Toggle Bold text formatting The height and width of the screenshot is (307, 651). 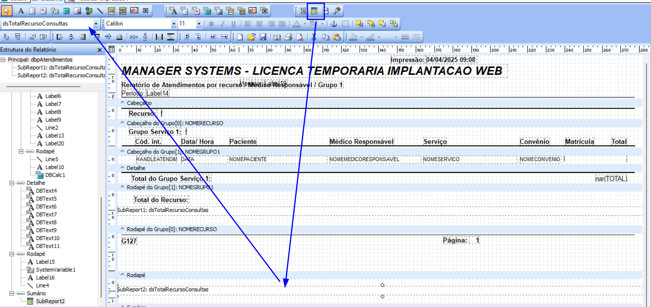211,24
